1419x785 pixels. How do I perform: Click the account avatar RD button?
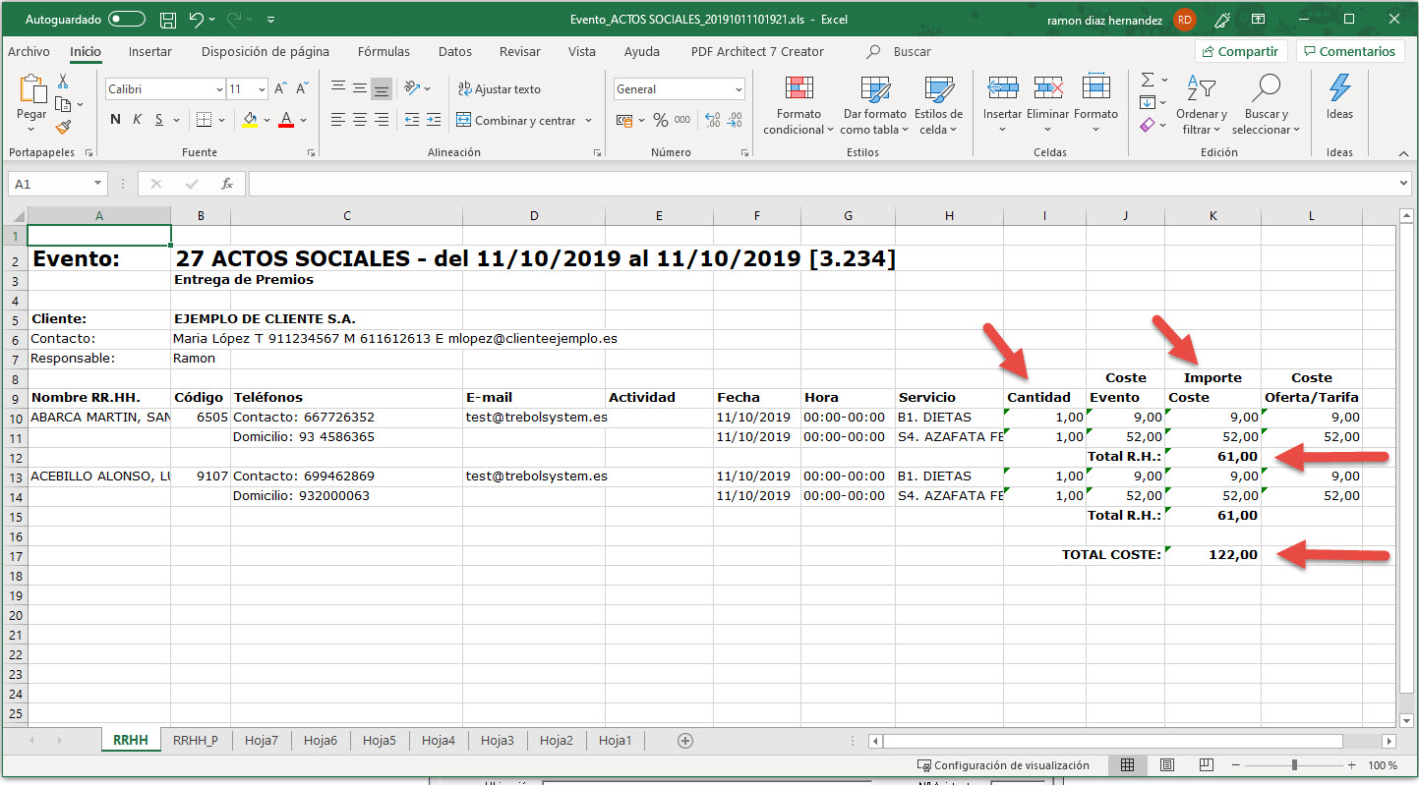pyautogui.click(x=1185, y=20)
